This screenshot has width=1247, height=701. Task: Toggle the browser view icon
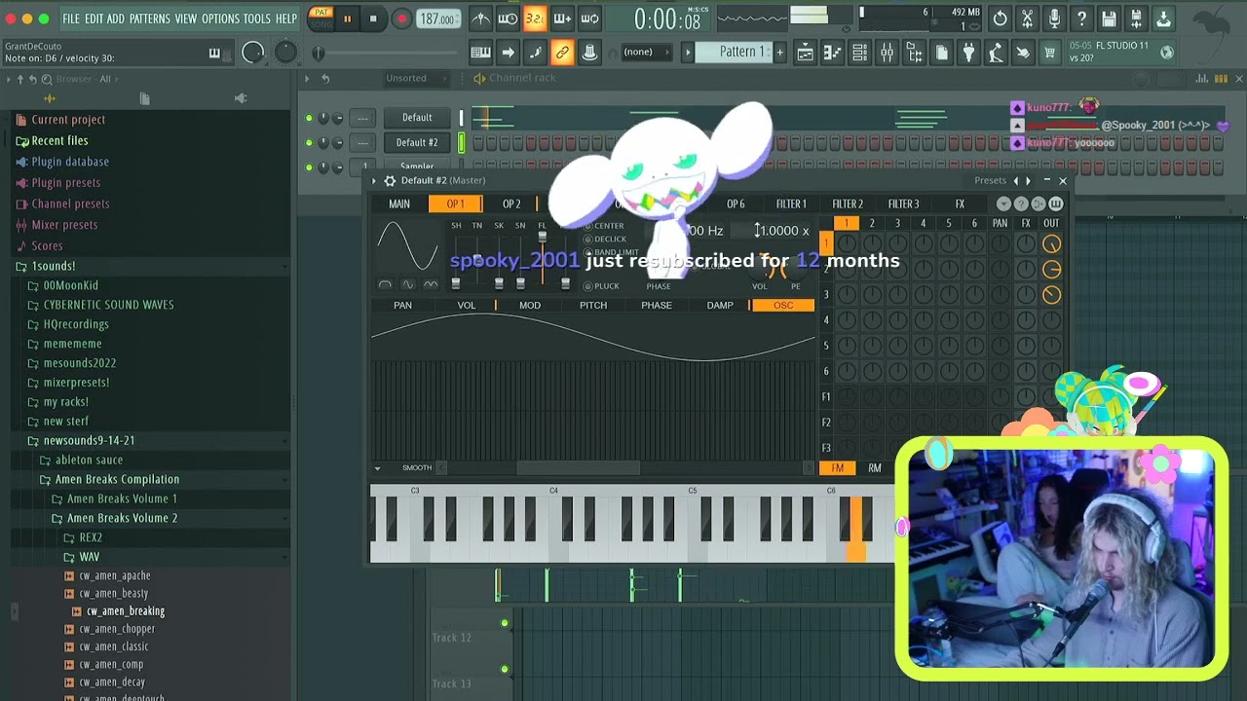coord(914,53)
